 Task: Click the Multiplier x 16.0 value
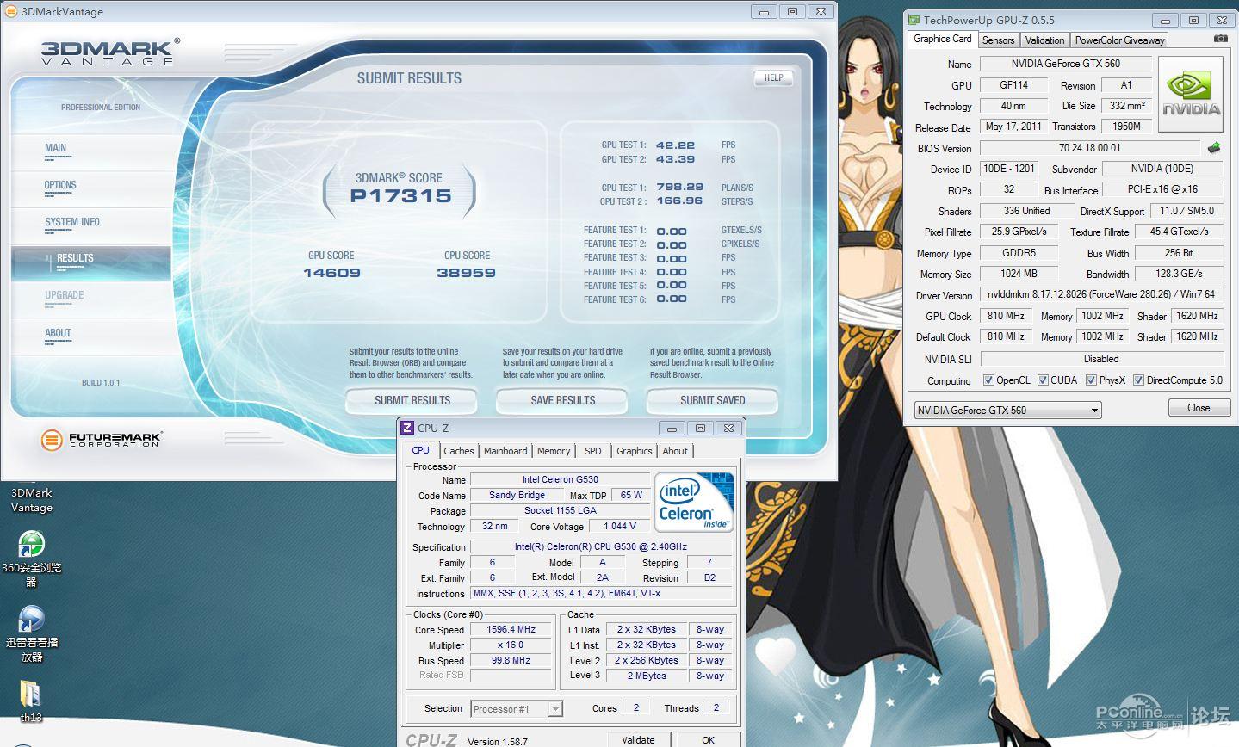coord(511,645)
